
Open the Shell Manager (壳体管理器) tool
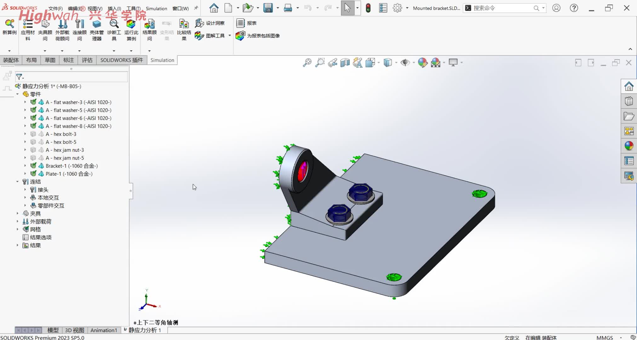pyautogui.click(x=97, y=24)
